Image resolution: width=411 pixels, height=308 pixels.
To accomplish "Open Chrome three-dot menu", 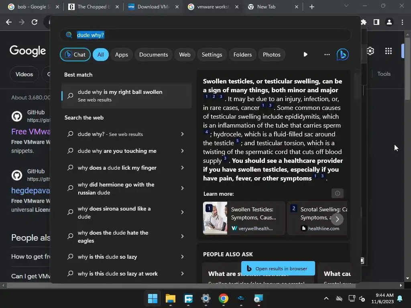I will pos(402,22).
